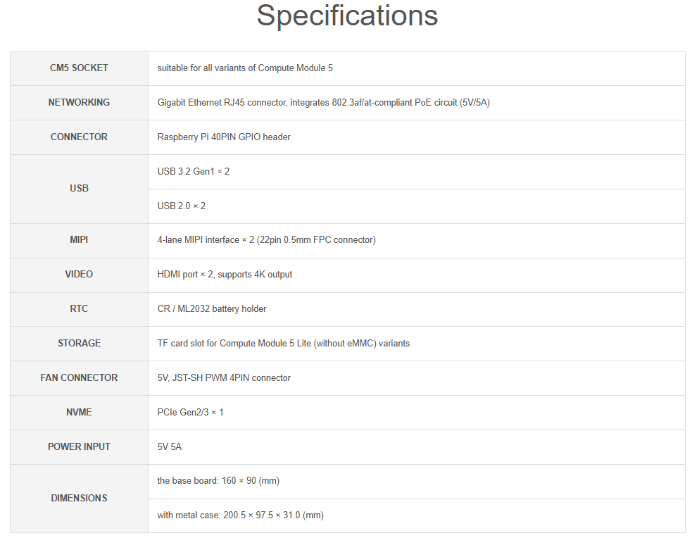Select the CONNECTOR label cell

coord(79,137)
